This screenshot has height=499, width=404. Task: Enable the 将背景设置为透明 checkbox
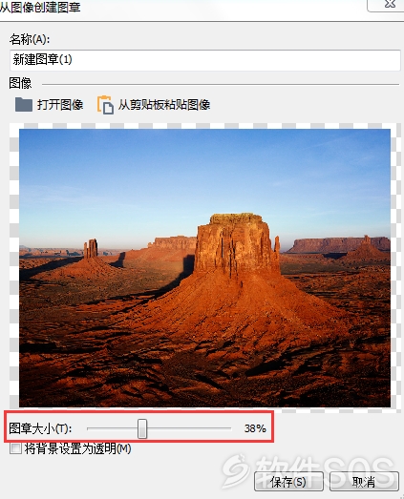point(15,448)
